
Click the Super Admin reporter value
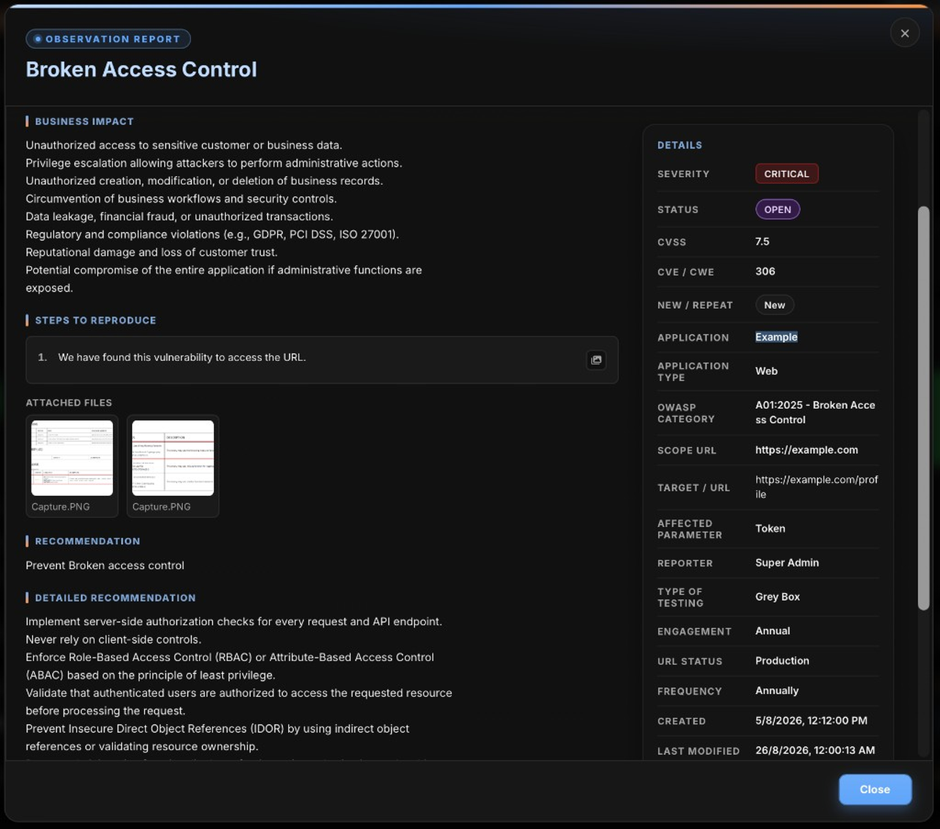(x=787, y=563)
